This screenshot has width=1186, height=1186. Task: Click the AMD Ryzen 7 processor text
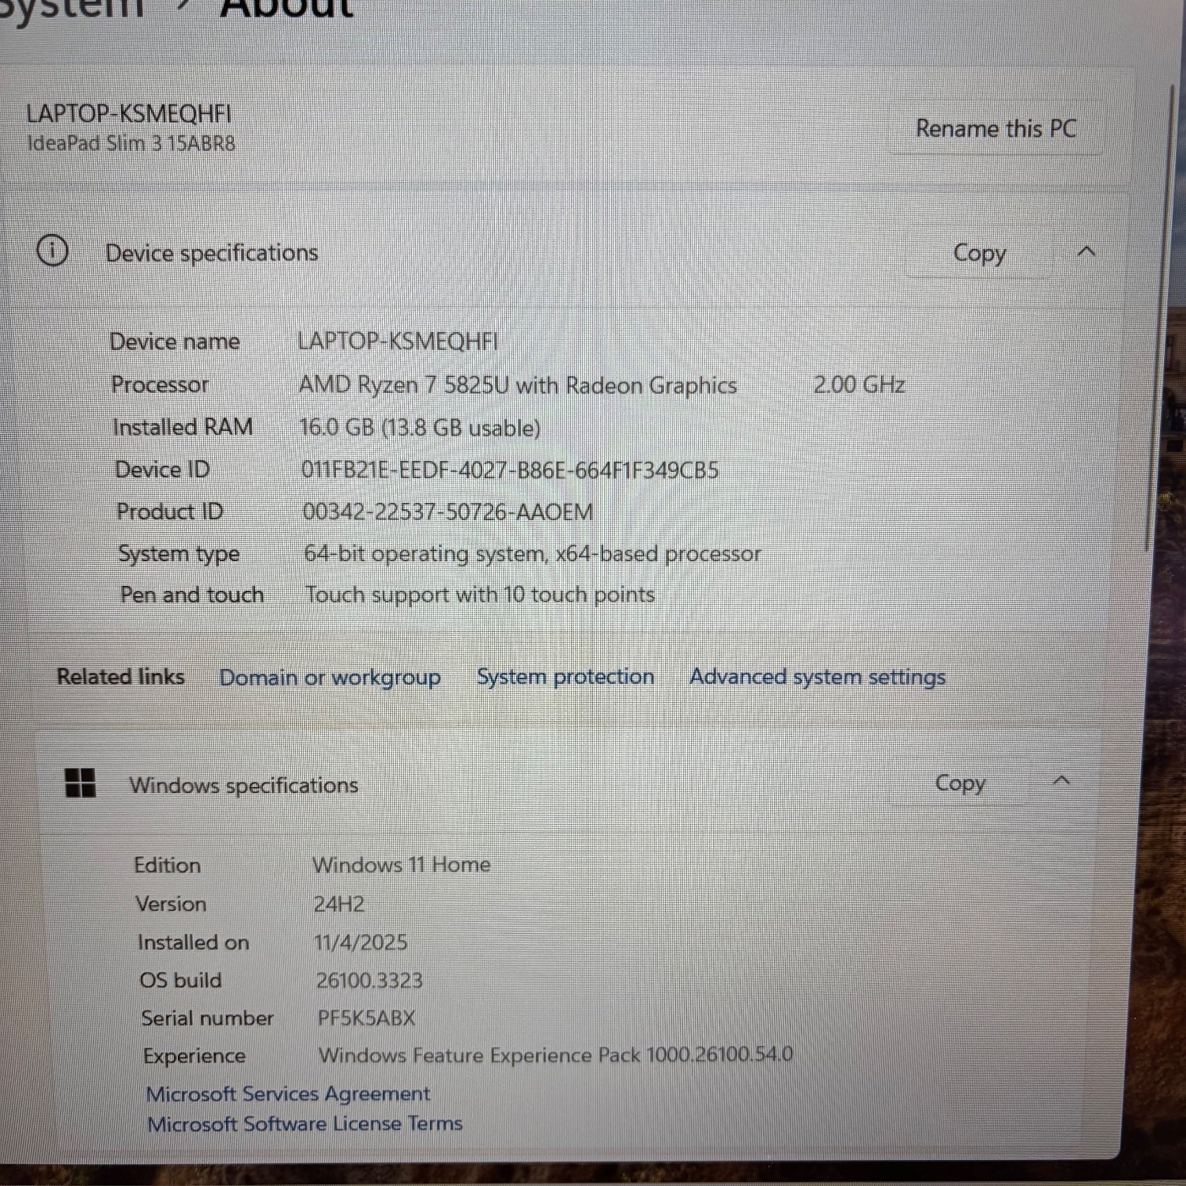(518, 385)
